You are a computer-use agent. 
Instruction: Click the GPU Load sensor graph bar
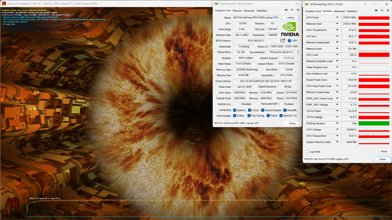(x=374, y=55)
